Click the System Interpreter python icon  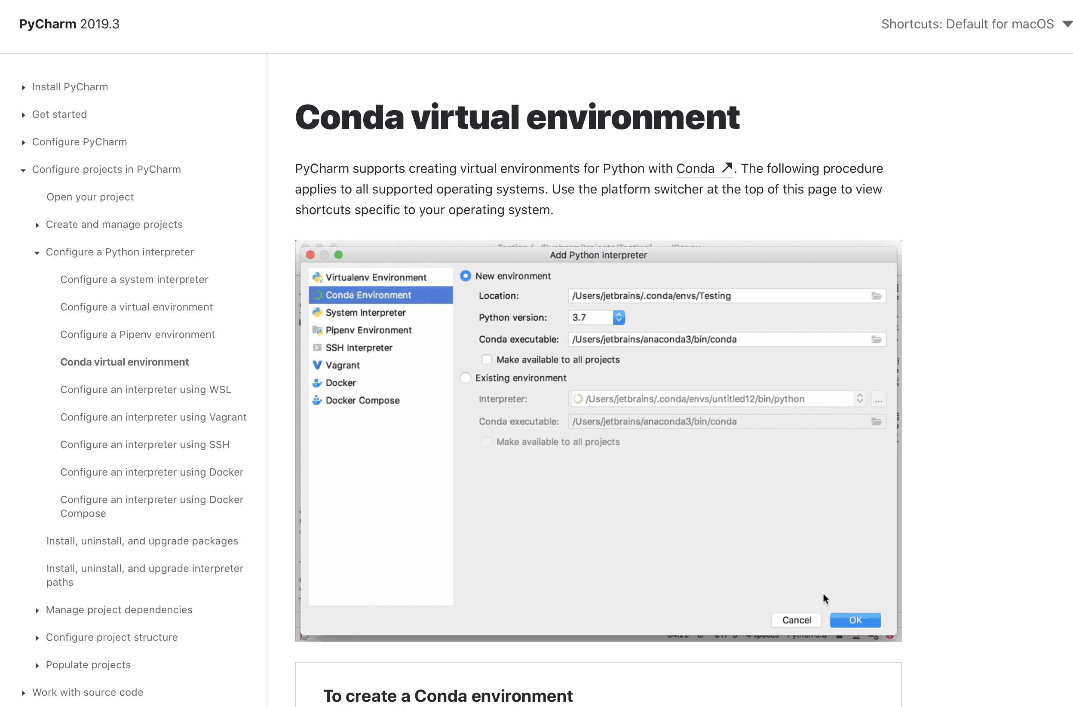[317, 313]
